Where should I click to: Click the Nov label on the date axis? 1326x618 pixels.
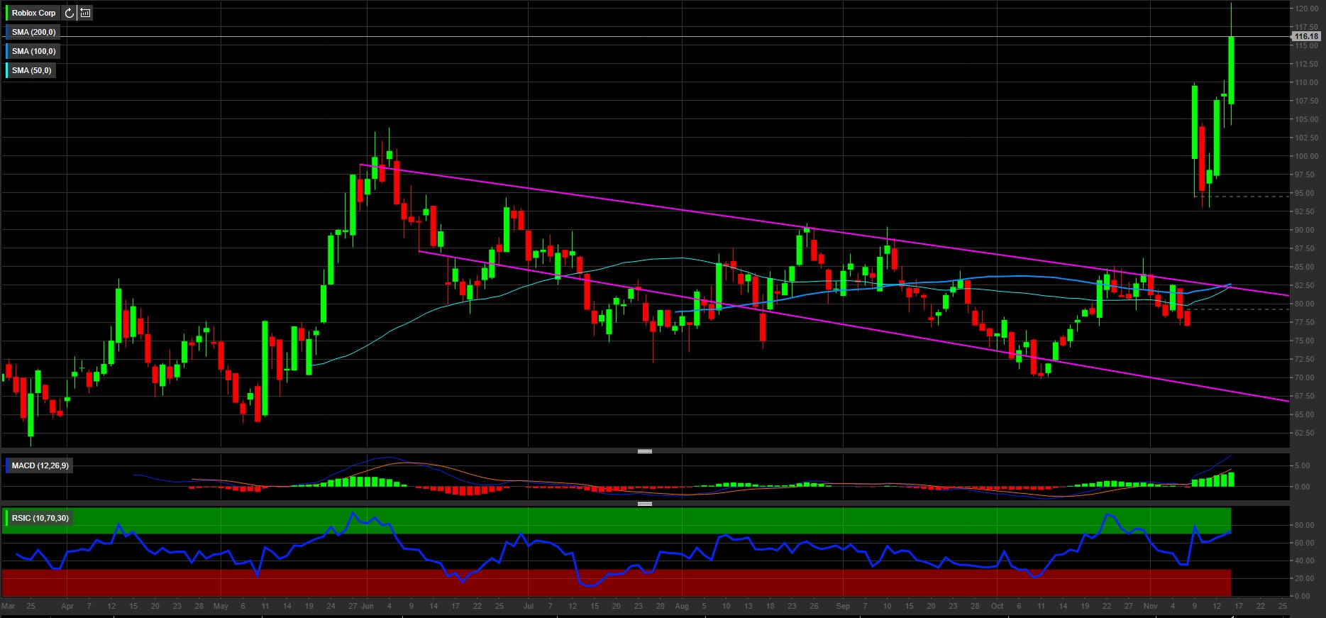tap(1150, 606)
